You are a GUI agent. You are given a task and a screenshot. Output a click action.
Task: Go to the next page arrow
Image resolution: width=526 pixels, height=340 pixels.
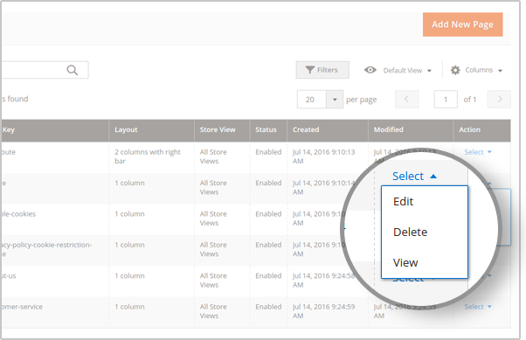tap(499, 99)
